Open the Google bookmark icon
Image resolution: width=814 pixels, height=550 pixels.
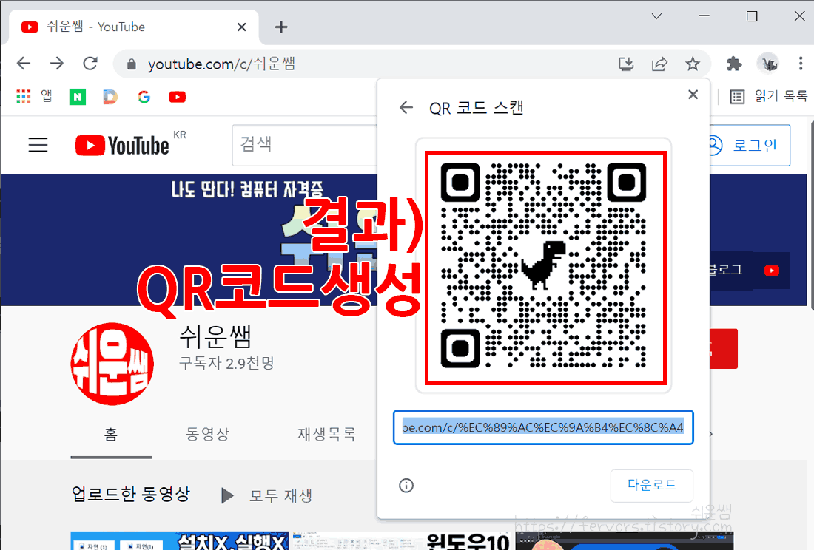[x=144, y=96]
